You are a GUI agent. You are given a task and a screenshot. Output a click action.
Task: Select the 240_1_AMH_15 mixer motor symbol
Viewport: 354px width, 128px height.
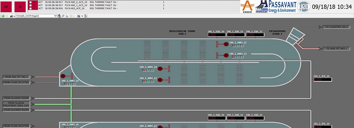point(160,80)
